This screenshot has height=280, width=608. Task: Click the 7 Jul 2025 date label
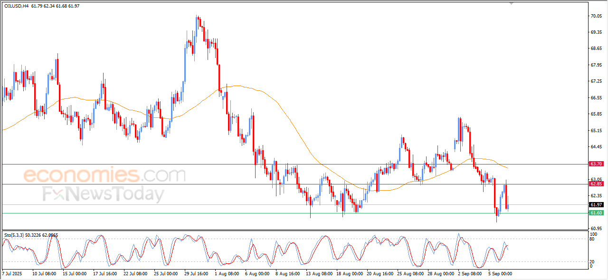click(x=12, y=274)
